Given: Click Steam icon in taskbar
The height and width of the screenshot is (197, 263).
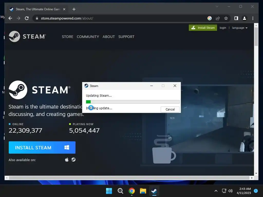Looking at the screenshot, I should coord(154,191).
